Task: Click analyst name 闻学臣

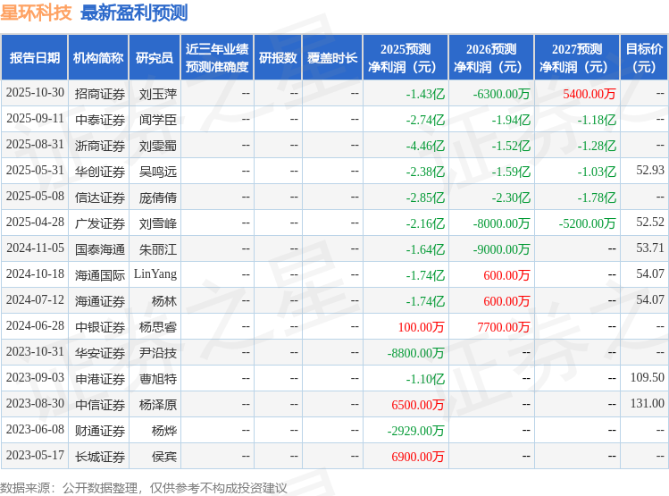Action: (158, 120)
